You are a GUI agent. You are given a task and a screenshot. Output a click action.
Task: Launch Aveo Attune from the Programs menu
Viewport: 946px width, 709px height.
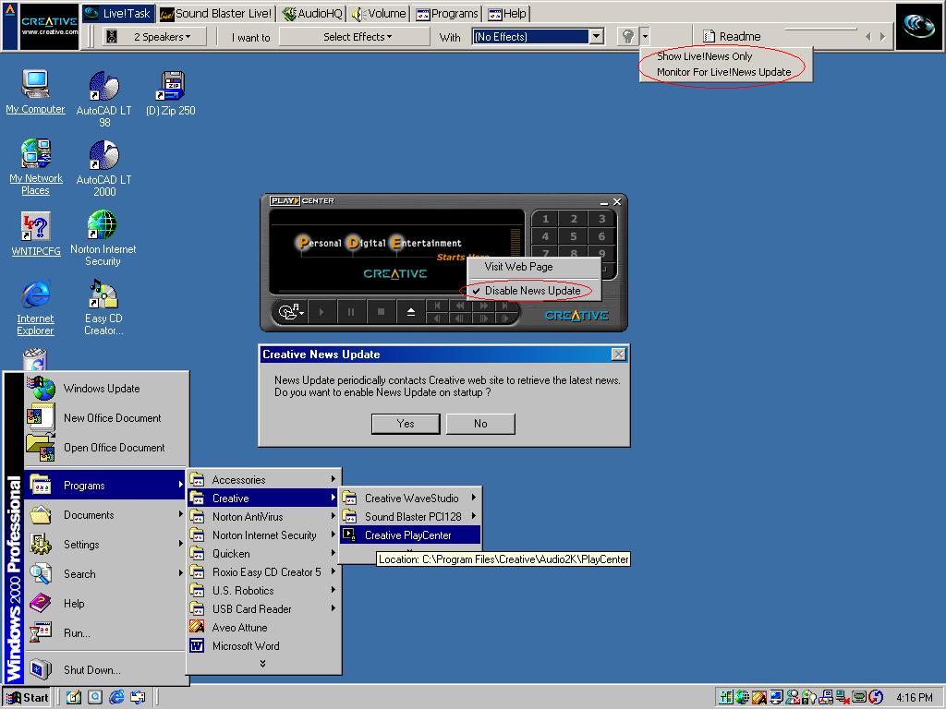click(263, 628)
